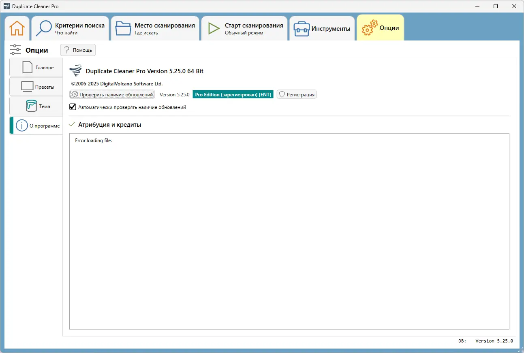Viewport: 524px width, 353px height.
Task: Click the Version 5.25.0 label near update button
Action: coord(175,94)
